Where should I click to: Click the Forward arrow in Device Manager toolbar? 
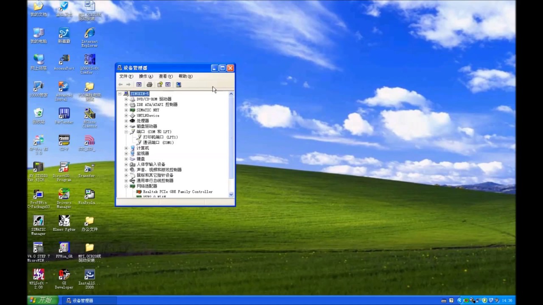click(x=128, y=85)
